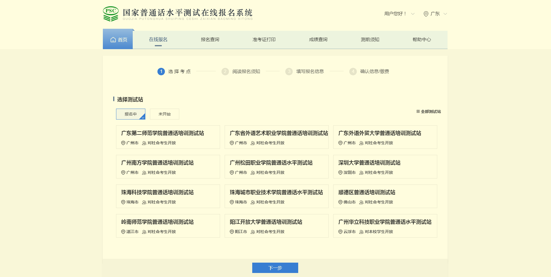
Task: Click the location pin icon beside 广东
Action: (426, 14)
